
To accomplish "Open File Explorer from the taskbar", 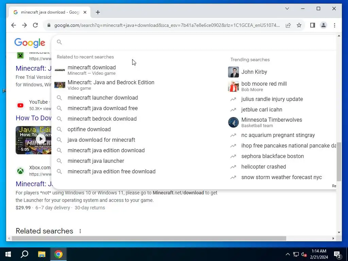I will point(41,254).
